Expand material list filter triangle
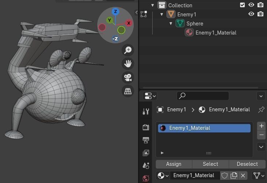This screenshot has width=267, height=183. 162,153
